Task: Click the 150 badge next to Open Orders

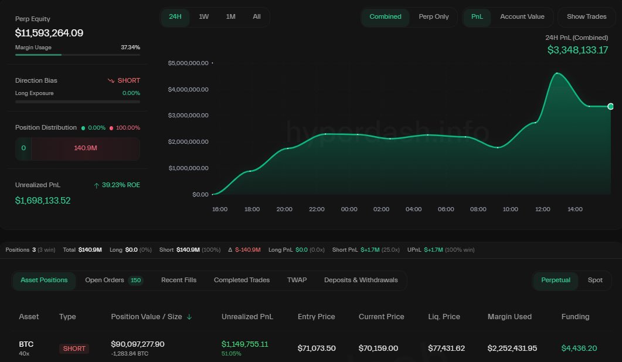Action: (135, 280)
